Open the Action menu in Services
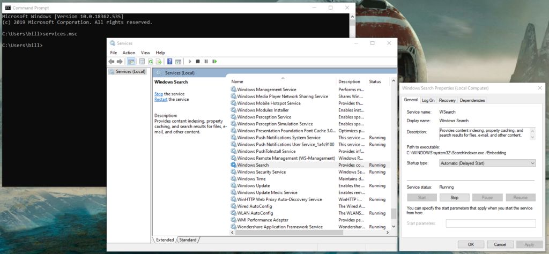The width and height of the screenshot is (549, 254). click(x=129, y=53)
